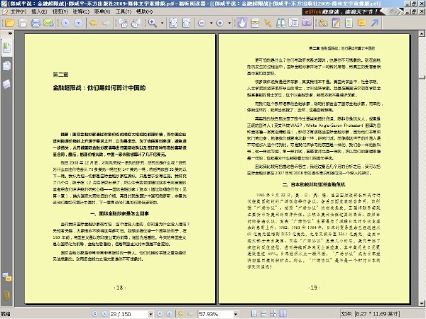
Task: Switch to continuous page layout
Action: (263, 314)
